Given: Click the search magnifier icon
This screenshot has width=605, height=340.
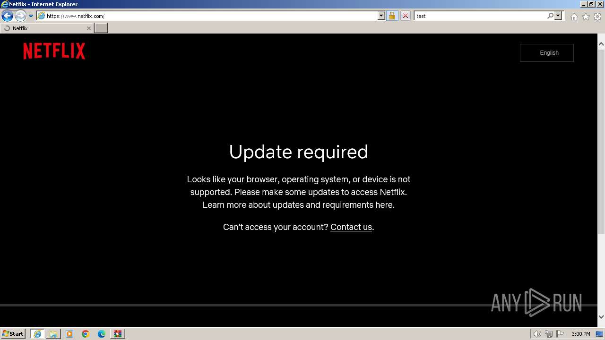Looking at the screenshot, I should click(550, 16).
